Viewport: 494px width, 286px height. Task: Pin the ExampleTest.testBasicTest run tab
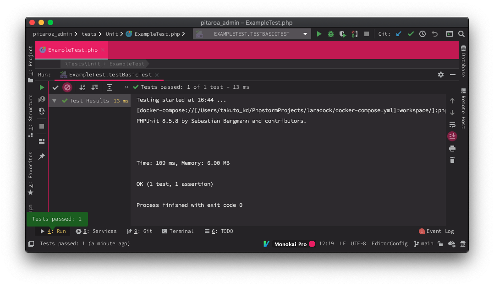coord(42,156)
